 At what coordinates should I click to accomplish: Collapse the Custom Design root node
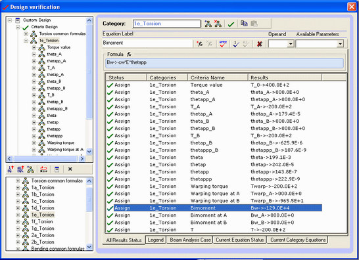[10, 20]
